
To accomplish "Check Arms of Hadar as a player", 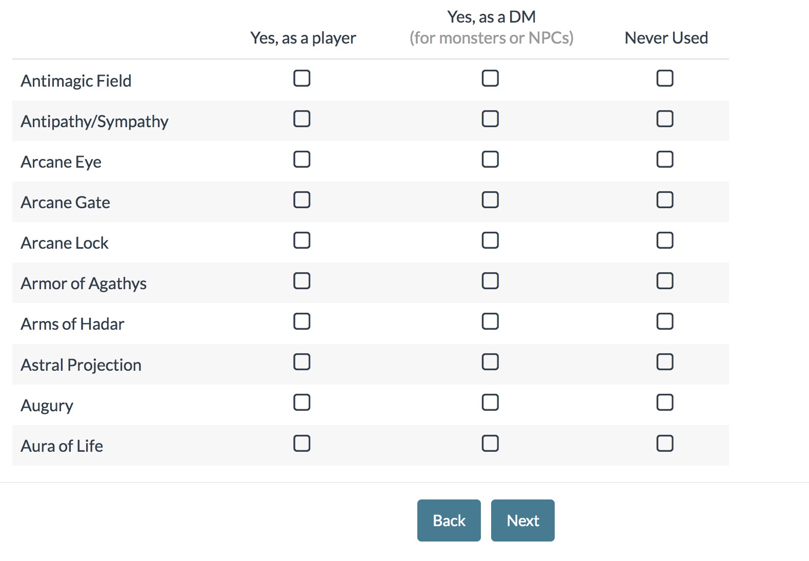I will click(x=301, y=322).
